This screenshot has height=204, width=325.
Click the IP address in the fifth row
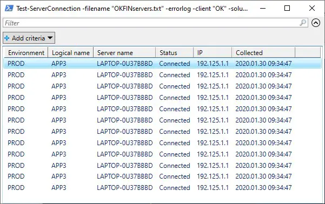(213, 108)
